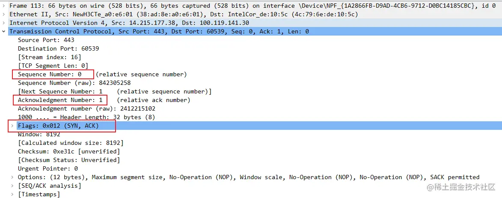Select the [Timestamps] row text
Screen dimensions: 502x198
click(x=39, y=195)
